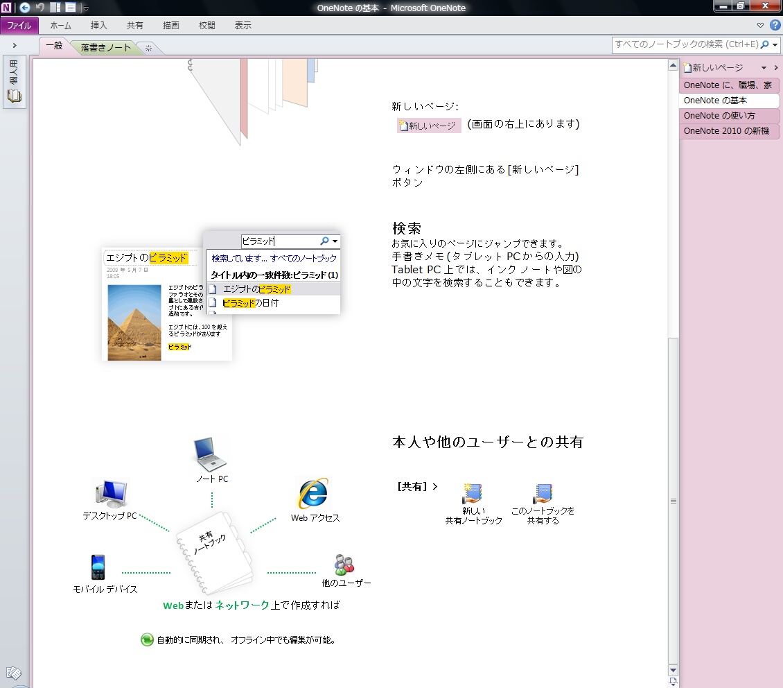The width and height of the screenshot is (783, 688).
Task: Click the 個人用 notebook in the sidebar
Action: (14, 82)
